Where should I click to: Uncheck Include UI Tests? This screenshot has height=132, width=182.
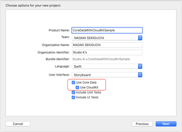pyautogui.click(x=73, y=97)
